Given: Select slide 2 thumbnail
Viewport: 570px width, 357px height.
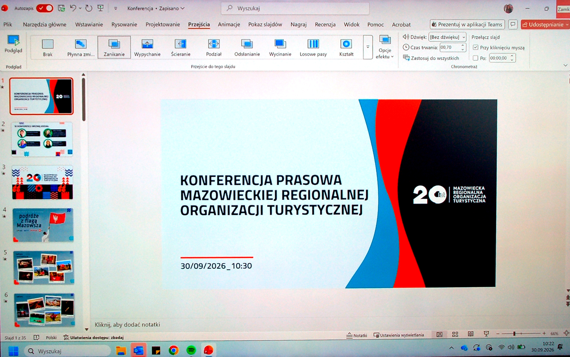Looking at the screenshot, I should coord(42,140).
